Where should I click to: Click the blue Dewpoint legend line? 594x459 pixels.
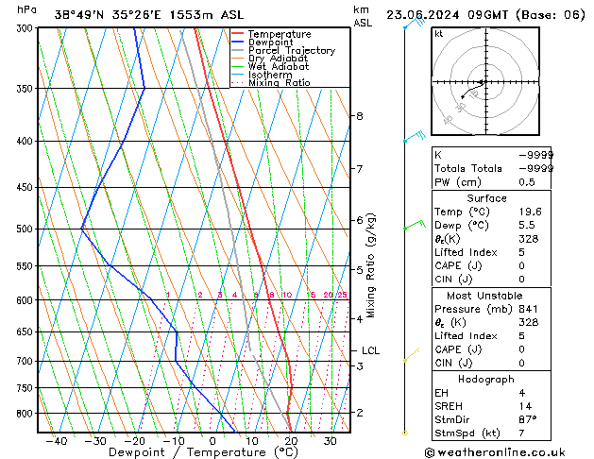pos(238,42)
